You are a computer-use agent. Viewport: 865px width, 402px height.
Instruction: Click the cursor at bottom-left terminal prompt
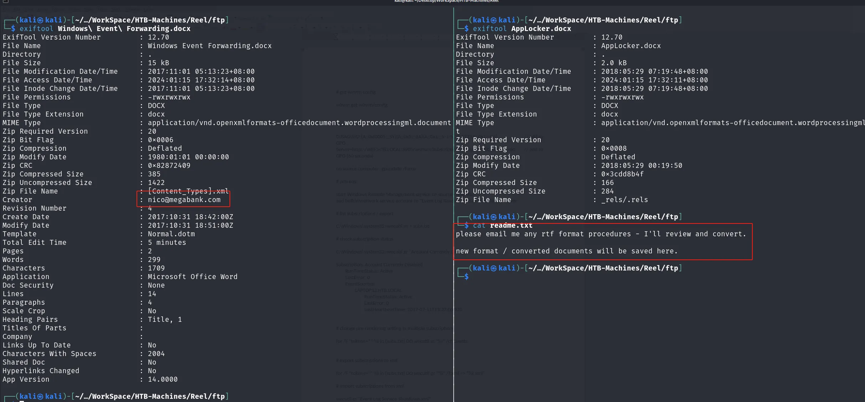tap(22, 401)
